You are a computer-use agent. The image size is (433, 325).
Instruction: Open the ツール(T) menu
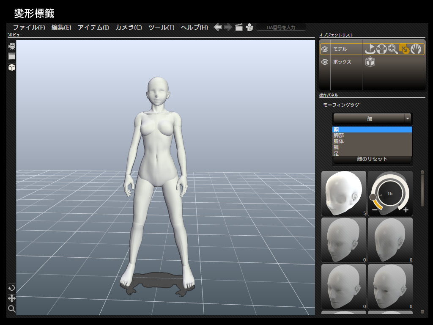coord(161,28)
